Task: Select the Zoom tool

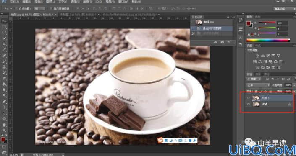Action: [4, 130]
